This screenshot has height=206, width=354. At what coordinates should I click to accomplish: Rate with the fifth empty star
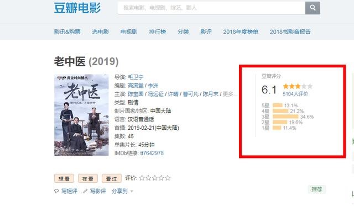(168, 178)
